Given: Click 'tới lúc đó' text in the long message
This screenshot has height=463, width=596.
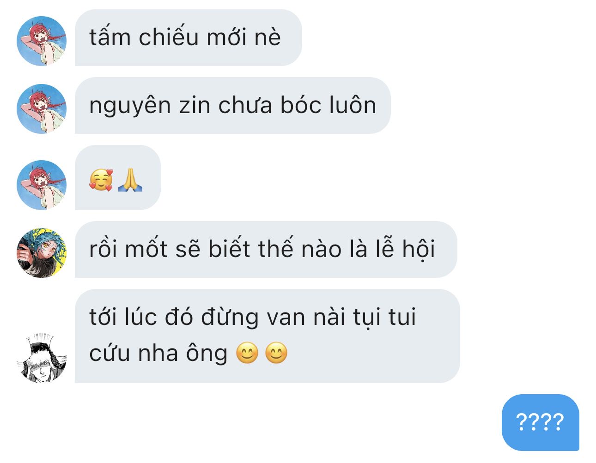Looking at the screenshot, I should (x=141, y=318).
